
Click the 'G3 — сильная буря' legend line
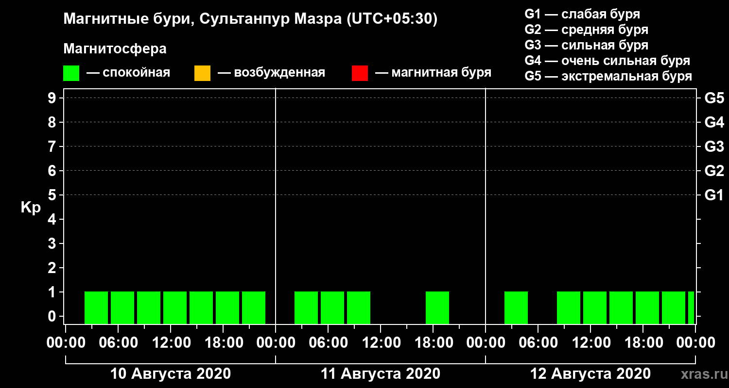click(x=587, y=45)
